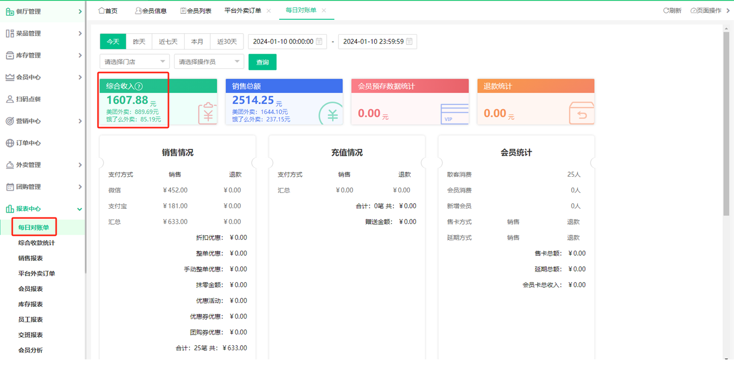Open the 请选择门店 store dropdown
The image size is (734, 366).
tap(134, 61)
